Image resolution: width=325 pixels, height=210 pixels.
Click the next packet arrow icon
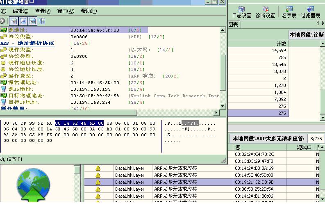click(x=2, y=21)
